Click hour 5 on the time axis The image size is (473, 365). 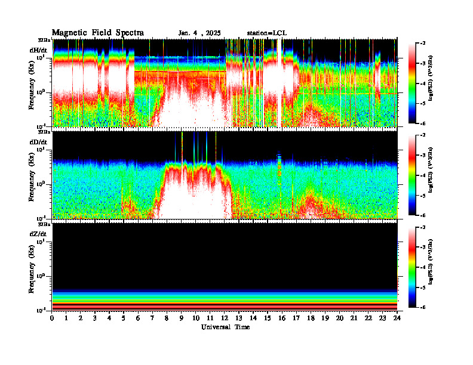pos(124,318)
